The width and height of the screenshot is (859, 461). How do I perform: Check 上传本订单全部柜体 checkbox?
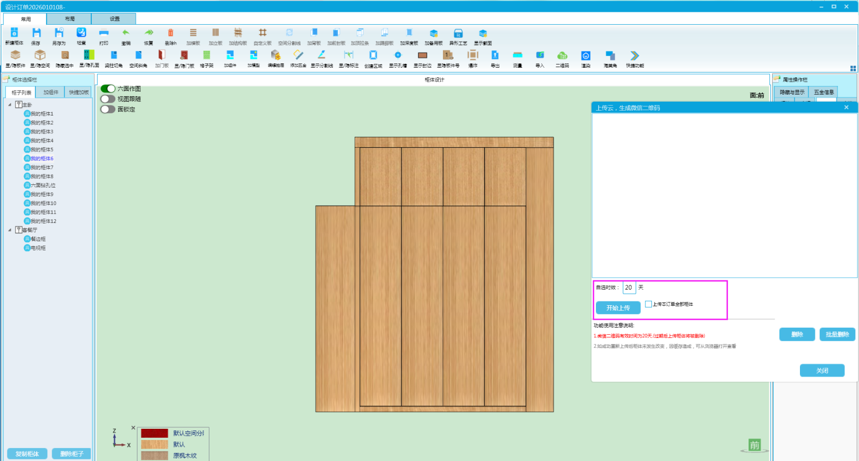[x=649, y=304]
